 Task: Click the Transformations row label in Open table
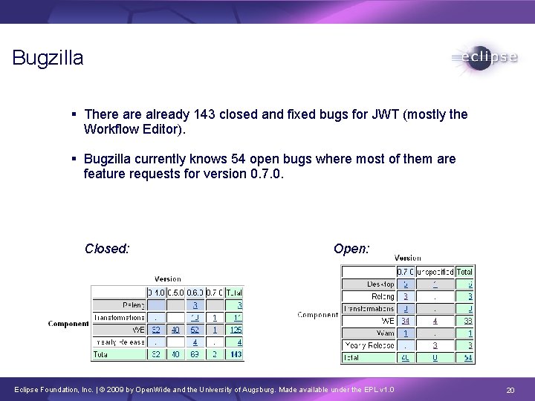[x=369, y=309]
